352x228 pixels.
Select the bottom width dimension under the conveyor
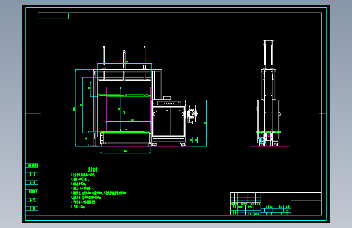click(125, 151)
